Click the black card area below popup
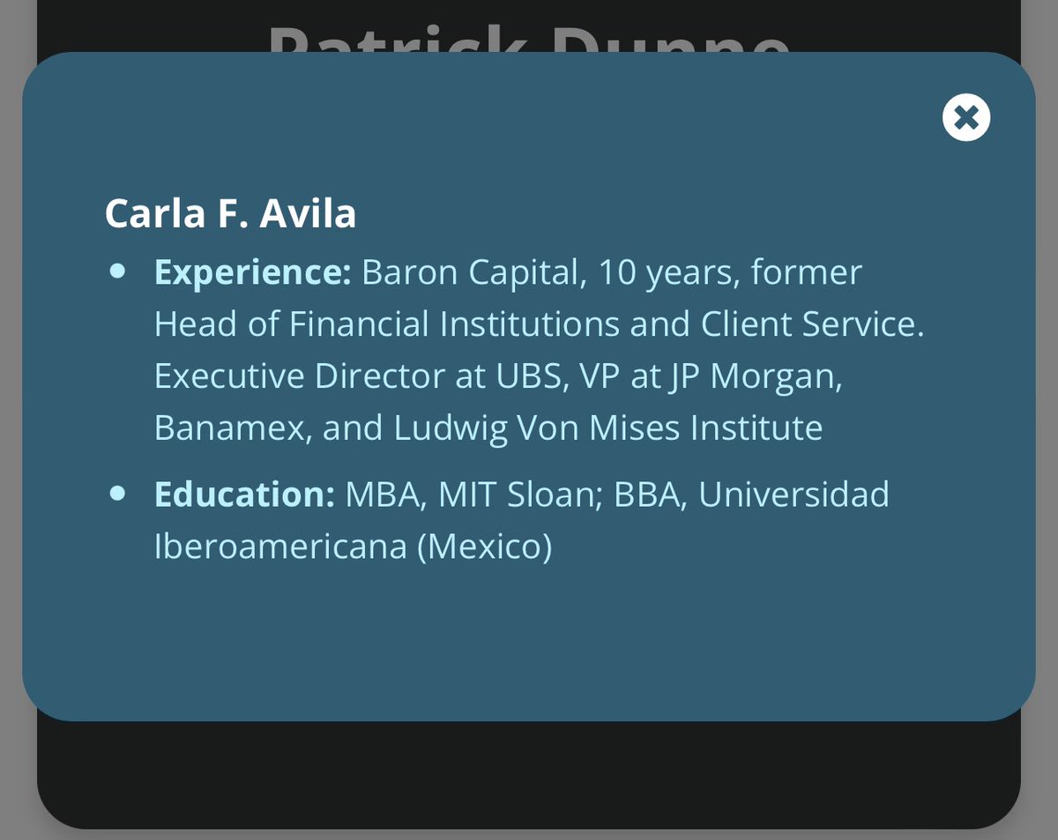Screen dimensions: 1058x840 coord(529,774)
